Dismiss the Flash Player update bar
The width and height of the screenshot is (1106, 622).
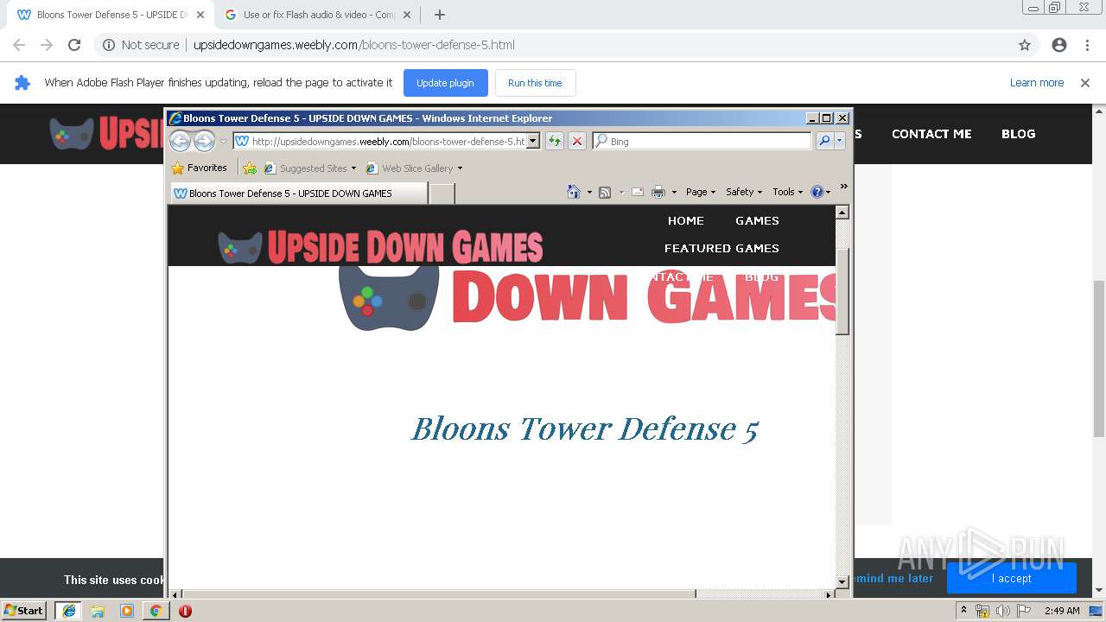point(1085,83)
